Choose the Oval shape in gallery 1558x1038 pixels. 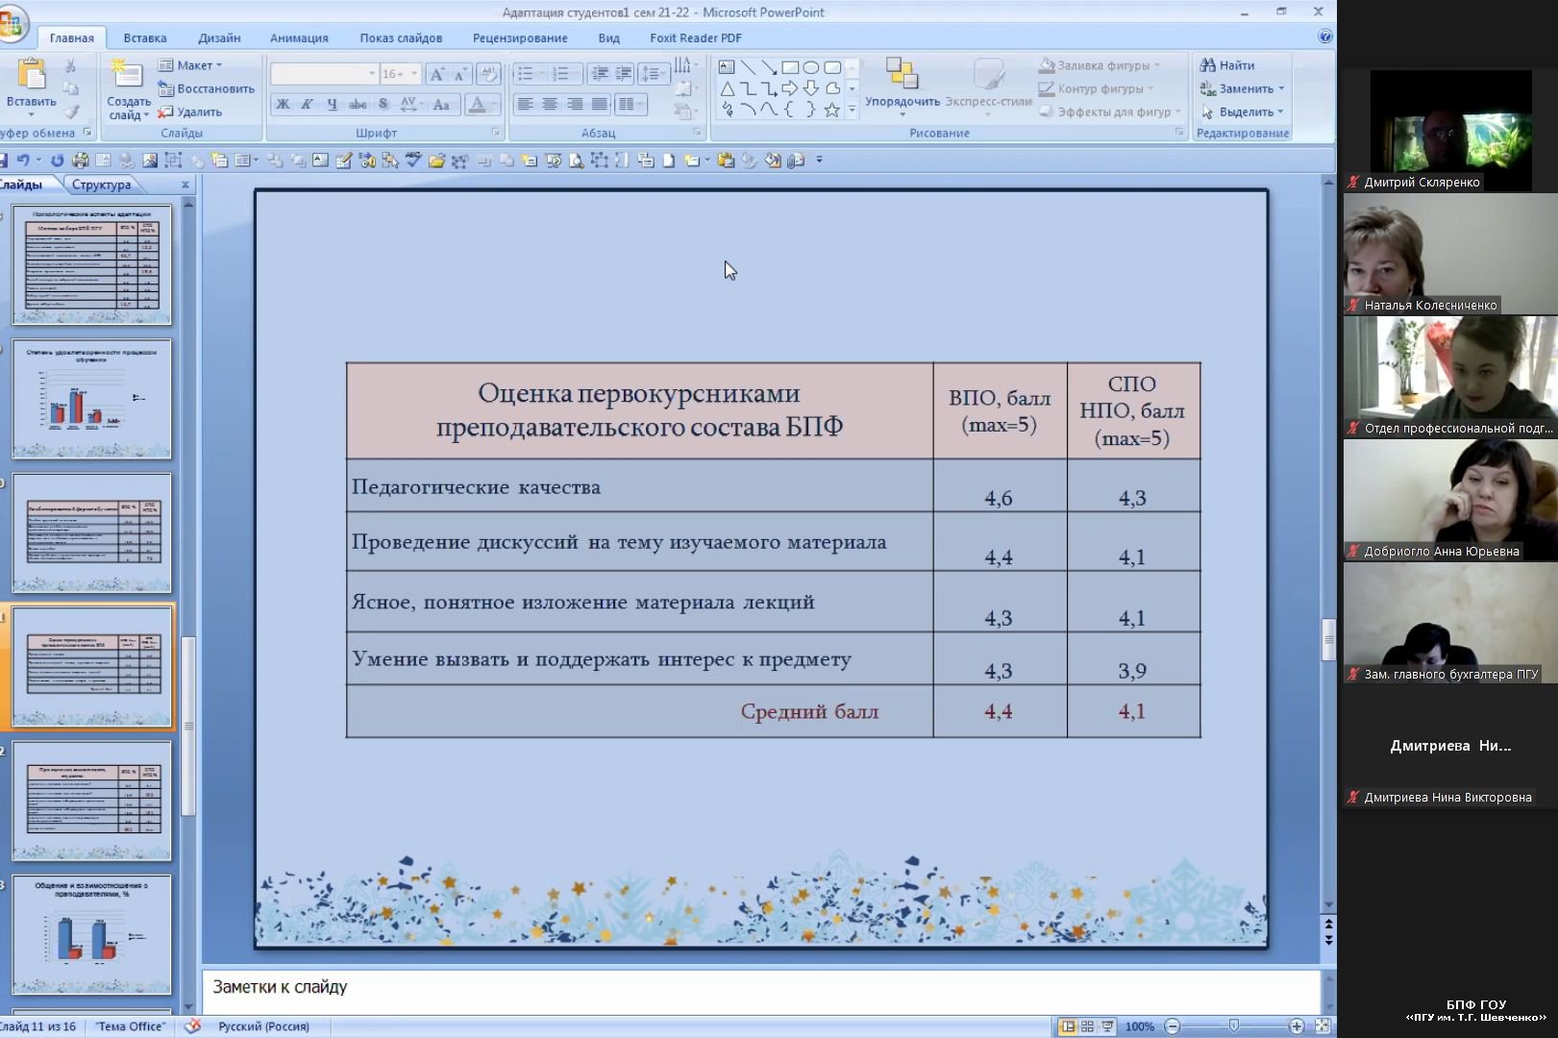811,67
